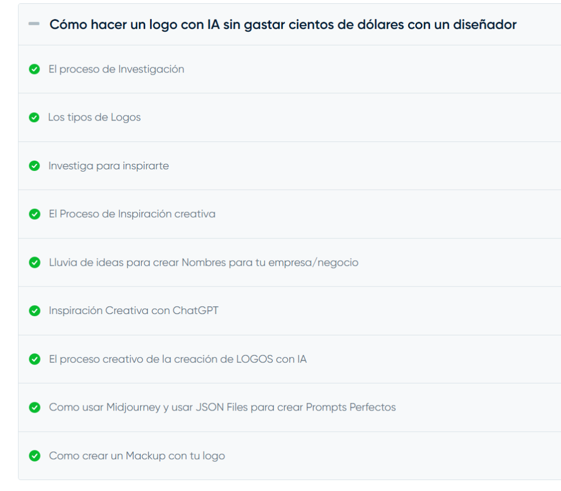Click checkmark beside Como usar Midjourney lesson
Viewport: 561px width, 491px height.
coord(35,408)
